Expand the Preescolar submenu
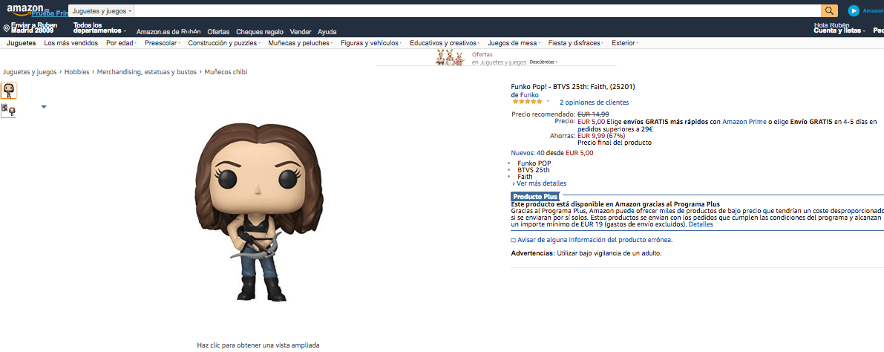Image resolution: width=884 pixels, height=352 pixels. pyautogui.click(x=163, y=43)
